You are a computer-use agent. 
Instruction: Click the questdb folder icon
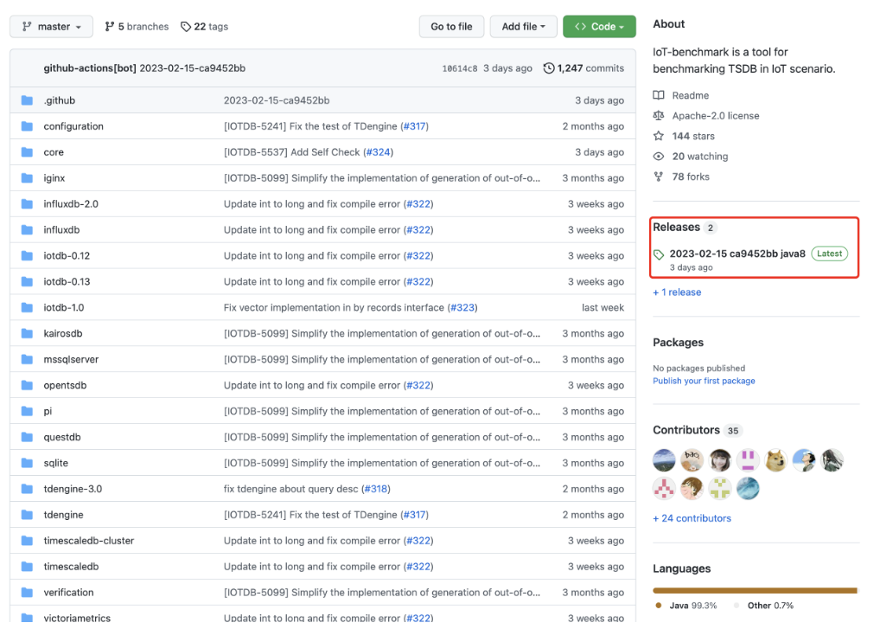[x=27, y=436]
